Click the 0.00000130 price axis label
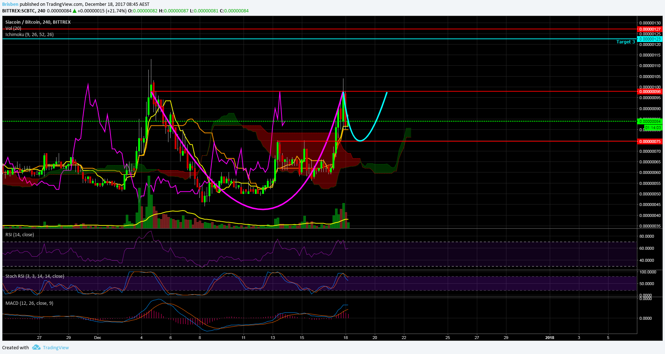Image resolution: width=665 pixels, height=354 pixels. [x=650, y=23]
